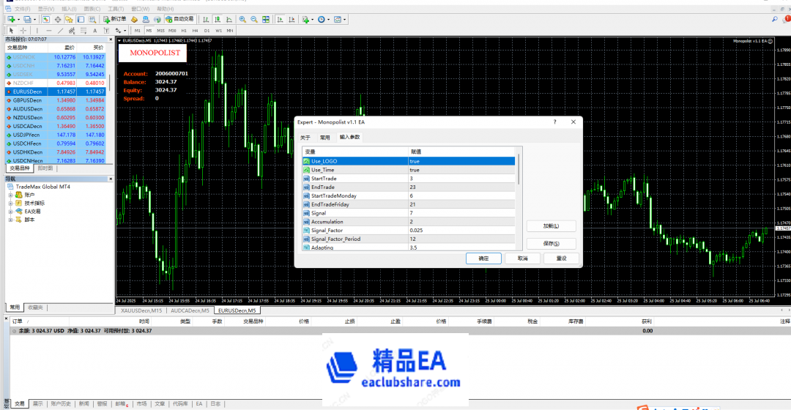Select the H1 timeframe button
The width and height of the screenshot is (791, 410).
(184, 31)
